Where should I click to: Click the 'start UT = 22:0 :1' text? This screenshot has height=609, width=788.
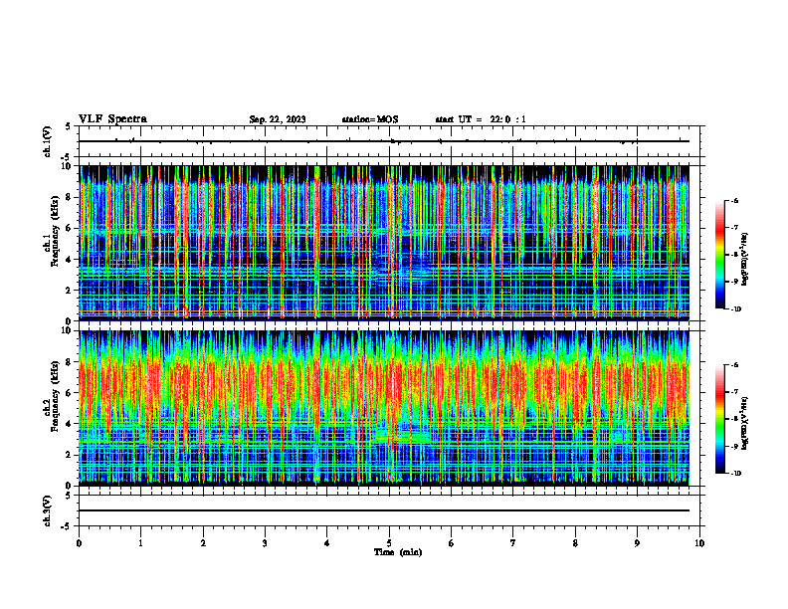point(481,119)
